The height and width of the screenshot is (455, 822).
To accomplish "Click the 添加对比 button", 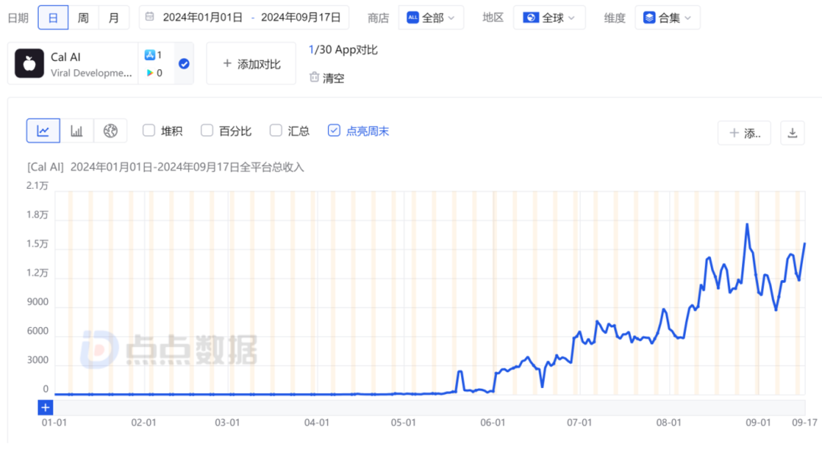I will tap(251, 63).
